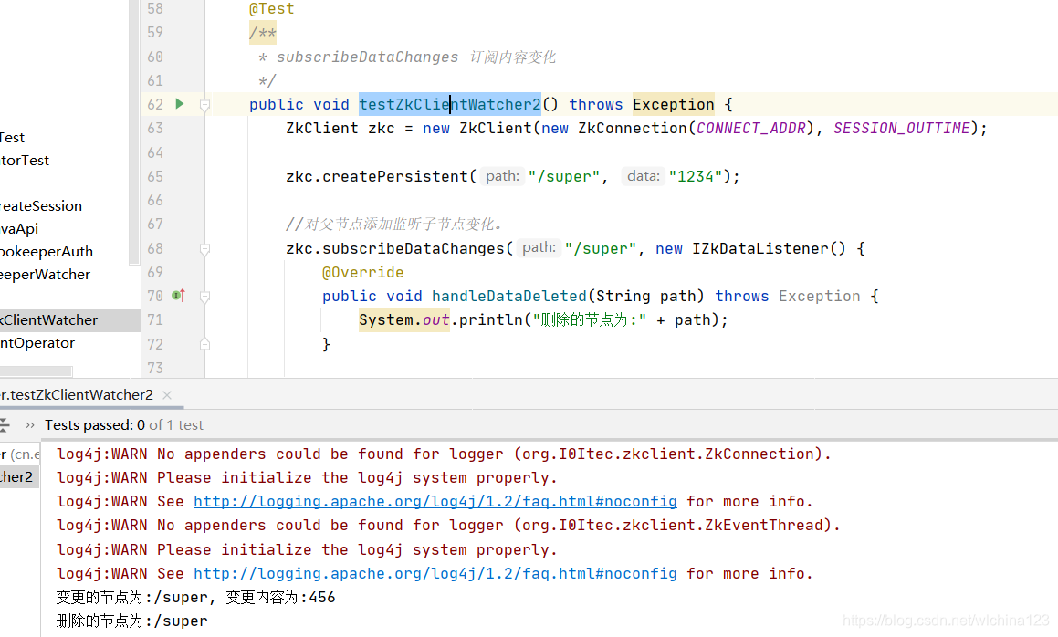Collapse fold marker at line 68
Image resolution: width=1058 pixels, height=637 pixels.
pyautogui.click(x=205, y=249)
